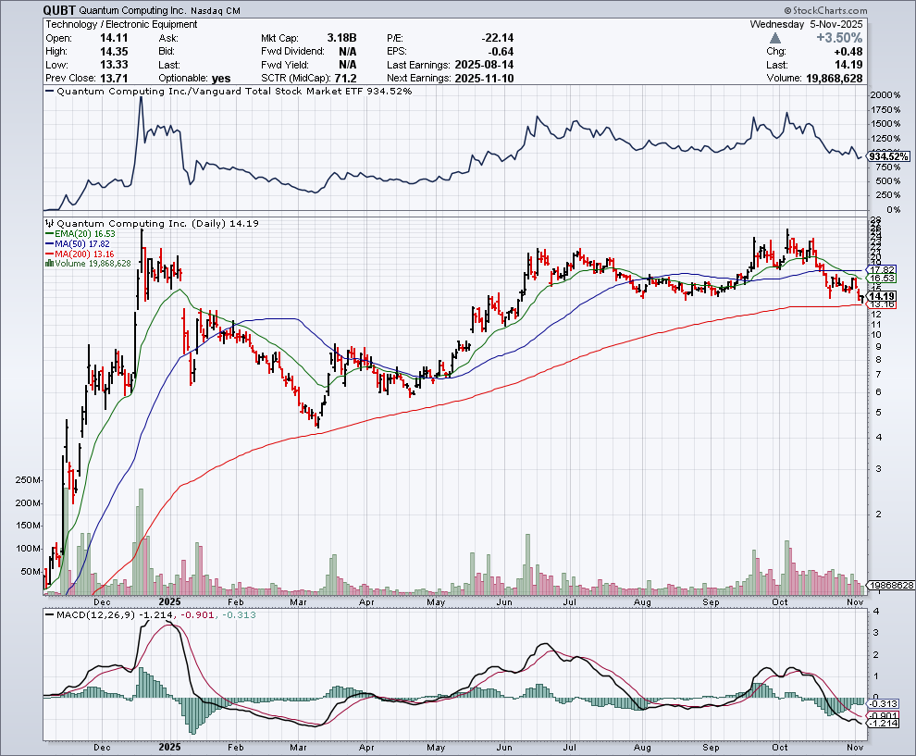Click the Mkt Cap value 3.18B
This screenshot has width=916, height=756.
coord(341,38)
